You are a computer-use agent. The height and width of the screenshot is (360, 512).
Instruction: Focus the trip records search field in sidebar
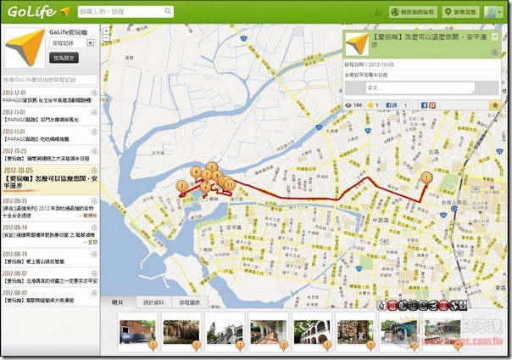tap(50, 80)
